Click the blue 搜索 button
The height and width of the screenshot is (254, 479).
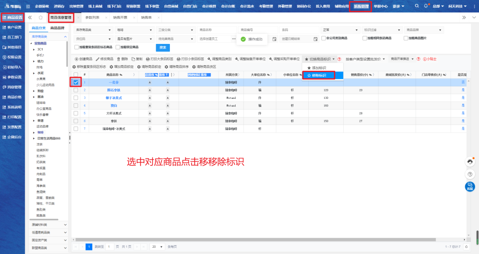[163, 47]
